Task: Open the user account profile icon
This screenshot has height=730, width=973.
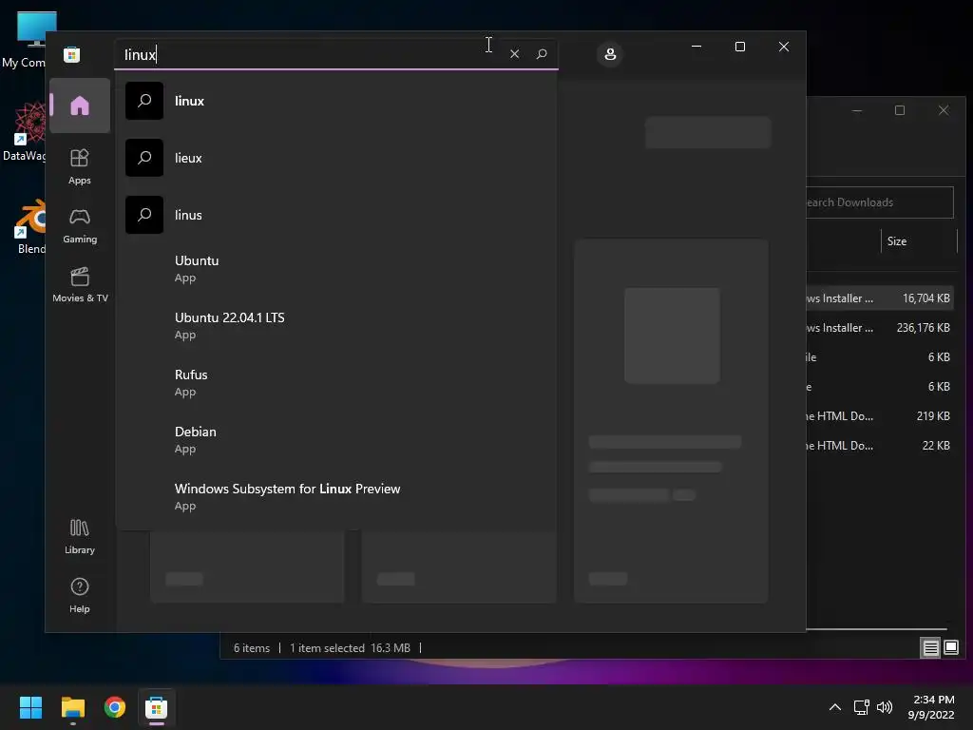Action: (610, 54)
